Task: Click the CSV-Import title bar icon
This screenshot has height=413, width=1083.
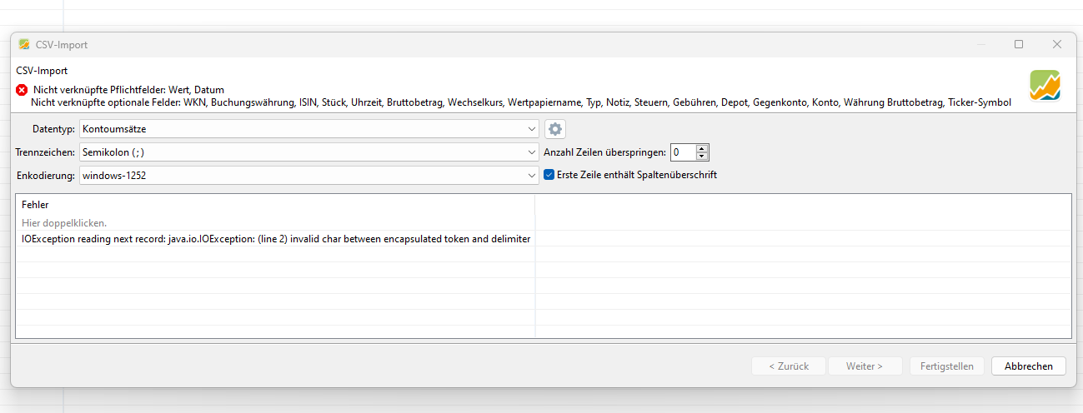Action: [24, 45]
